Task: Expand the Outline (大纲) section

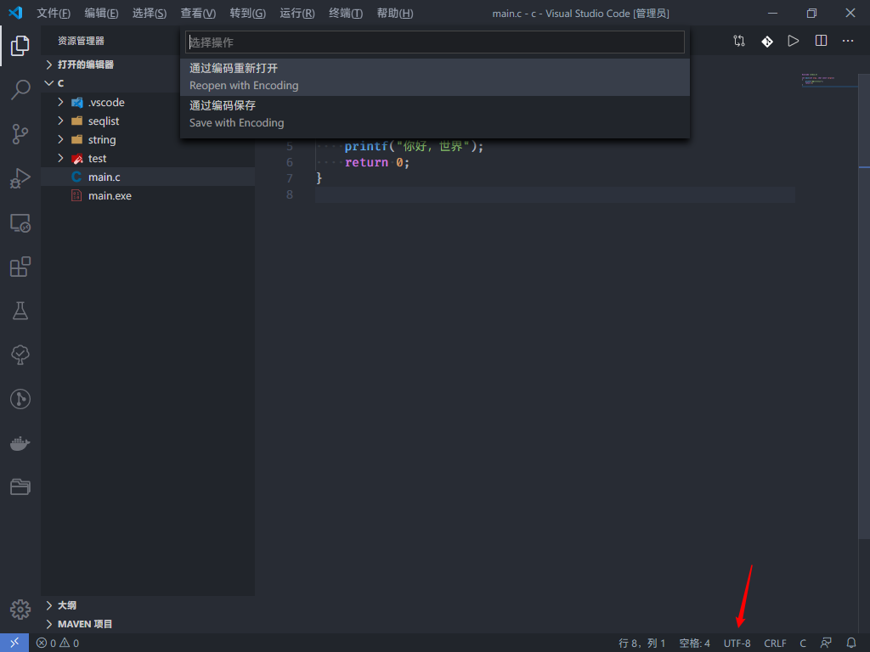Action: (66, 605)
